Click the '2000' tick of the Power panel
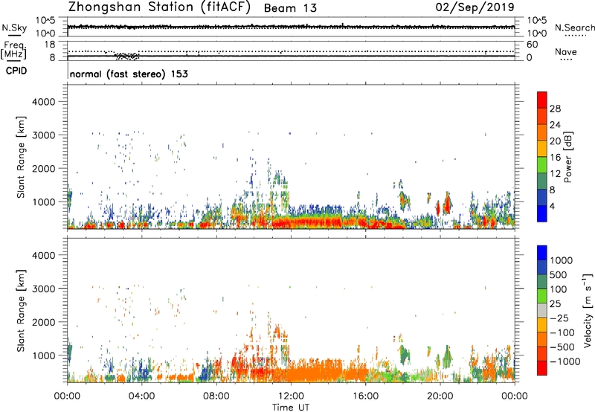This screenshot has height=412, width=595. click(x=44, y=168)
